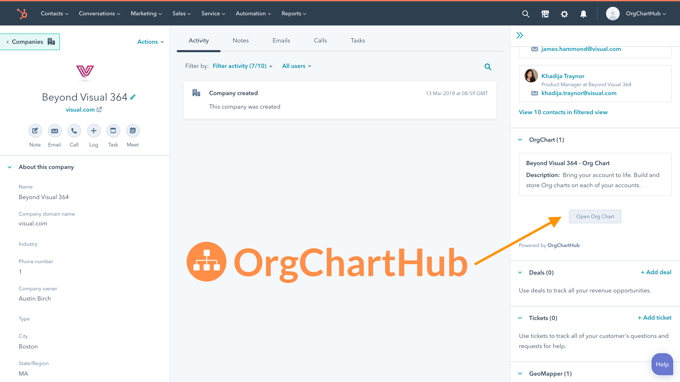
Task: Open the Contacts menu
Action: tap(54, 14)
